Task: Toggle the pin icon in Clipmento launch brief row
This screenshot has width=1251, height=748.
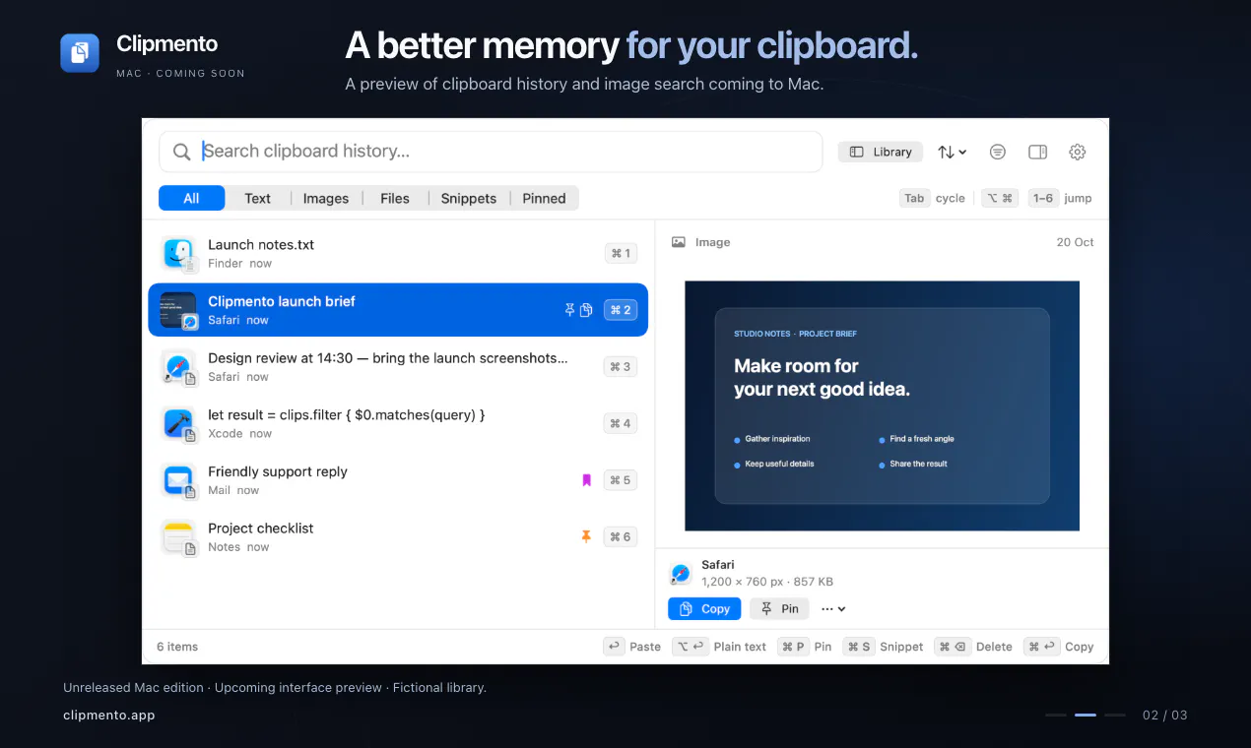Action: point(569,310)
